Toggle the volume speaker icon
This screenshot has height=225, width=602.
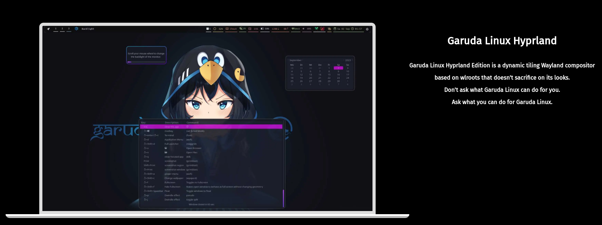[303, 29]
